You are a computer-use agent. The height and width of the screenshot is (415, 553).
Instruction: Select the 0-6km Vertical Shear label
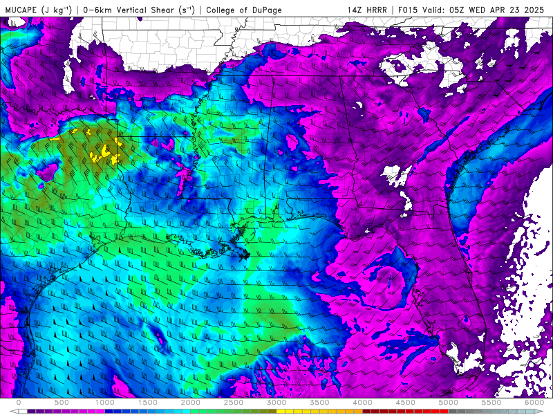tap(139, 10)
